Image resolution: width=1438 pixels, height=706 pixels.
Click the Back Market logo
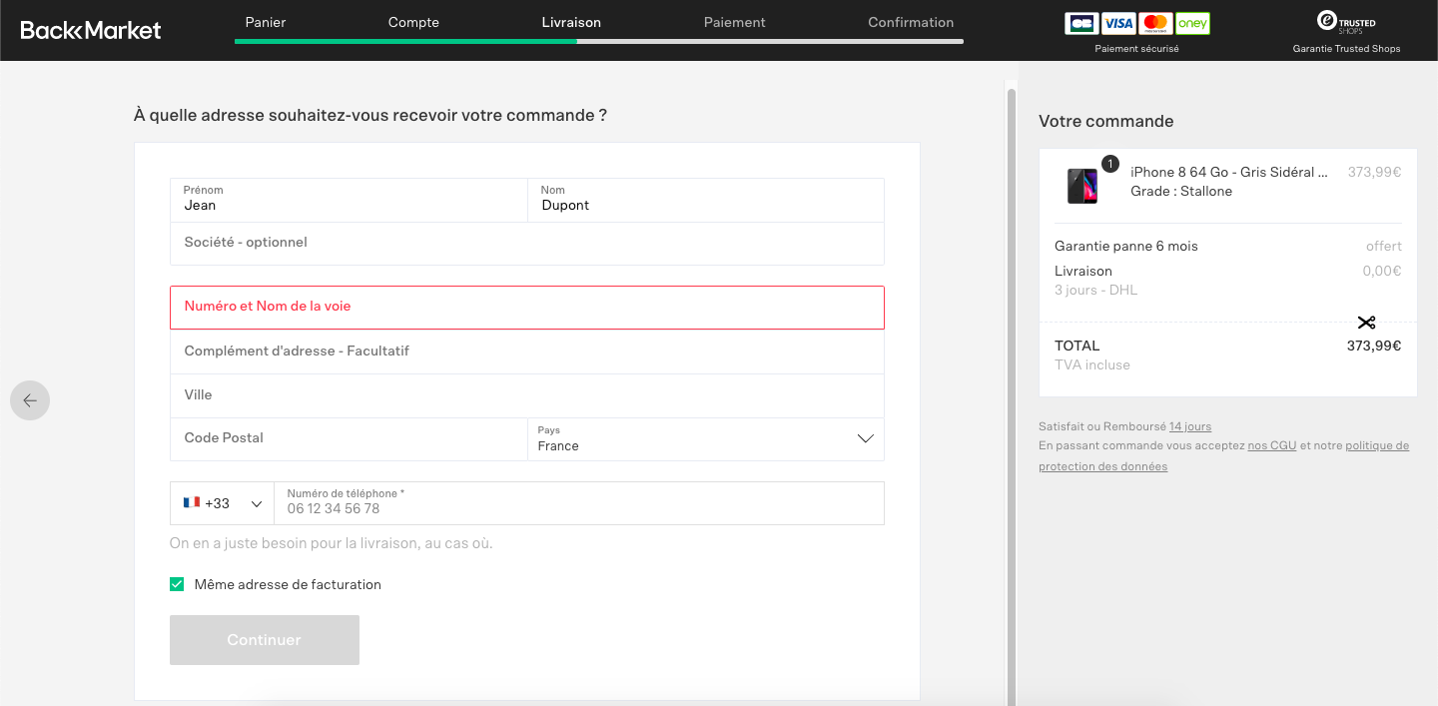coord(91,30)
